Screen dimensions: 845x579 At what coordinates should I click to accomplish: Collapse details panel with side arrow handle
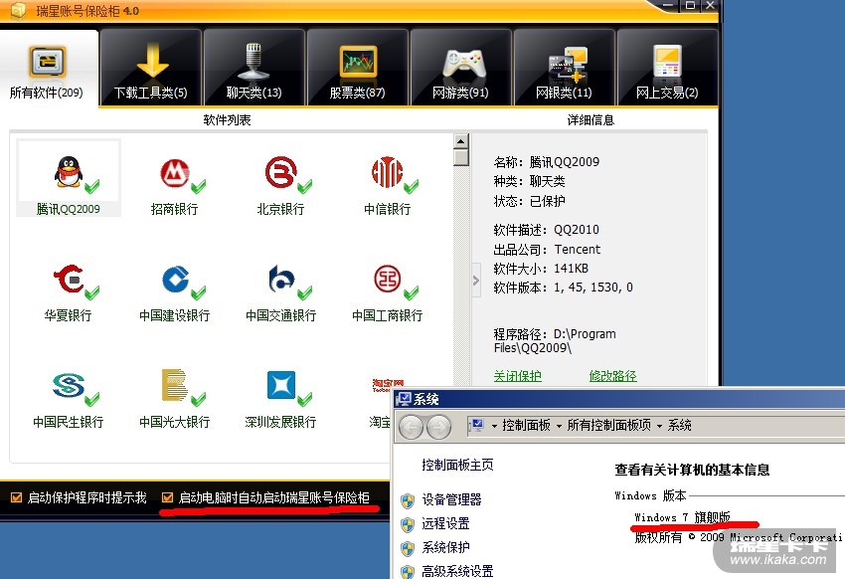point(476,281)
